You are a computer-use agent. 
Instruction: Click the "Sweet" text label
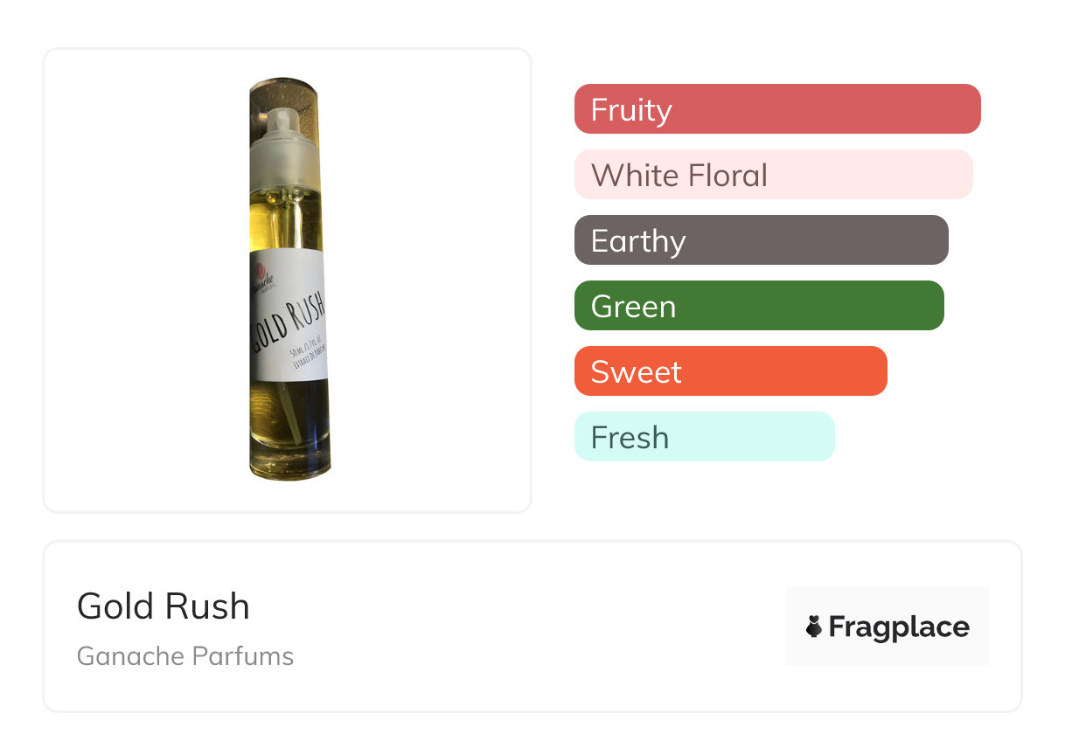pos(637,372)
